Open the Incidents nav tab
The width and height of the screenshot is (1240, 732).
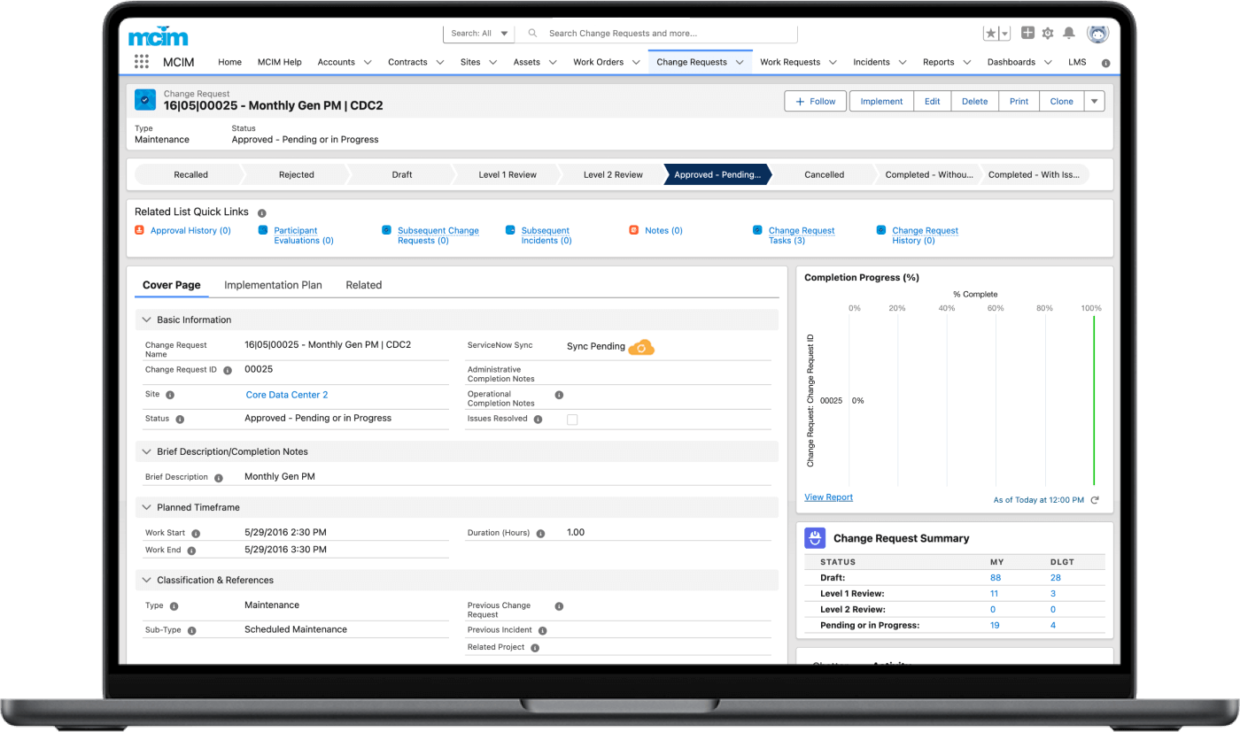872,62
